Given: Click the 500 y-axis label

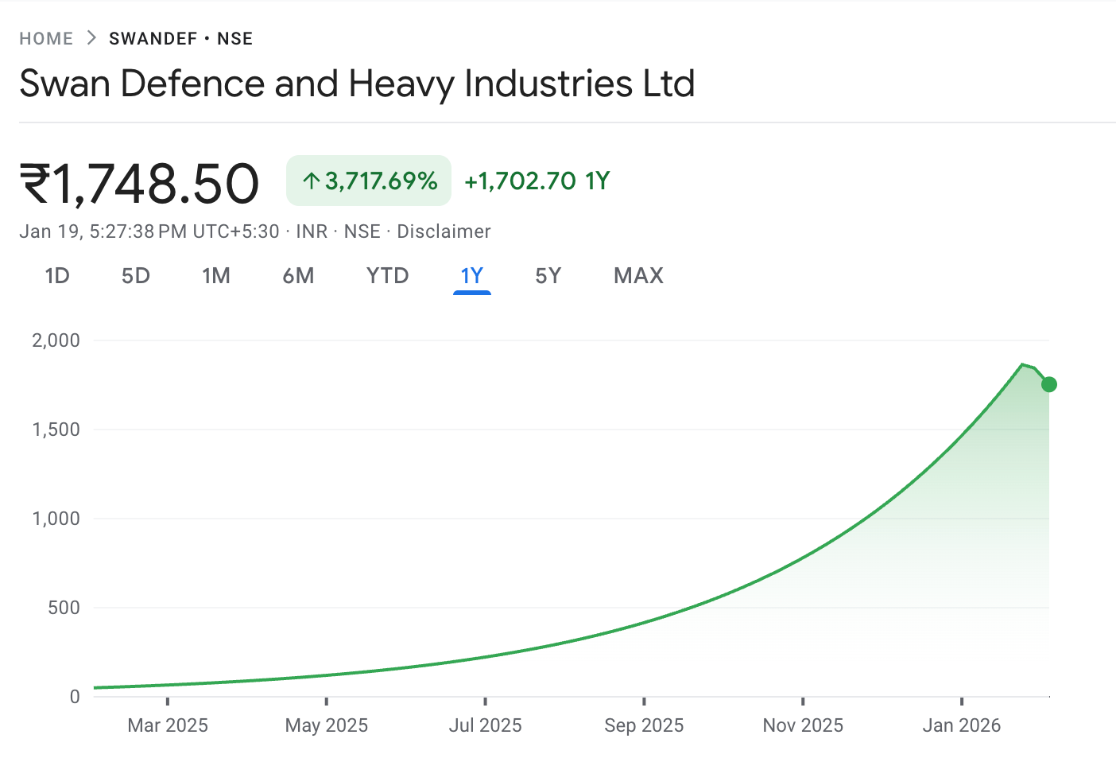Looking at the screenshot, I should (x=64, y=608).
